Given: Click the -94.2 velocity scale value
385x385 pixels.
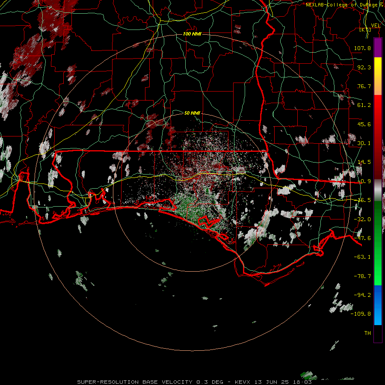Looking at the screenshot, I should 362,295.
